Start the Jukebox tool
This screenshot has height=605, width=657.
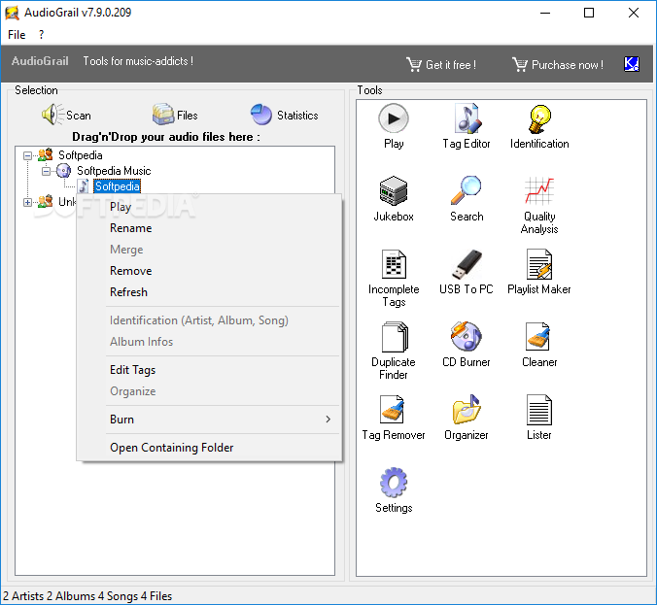click(x=394, y=191)
